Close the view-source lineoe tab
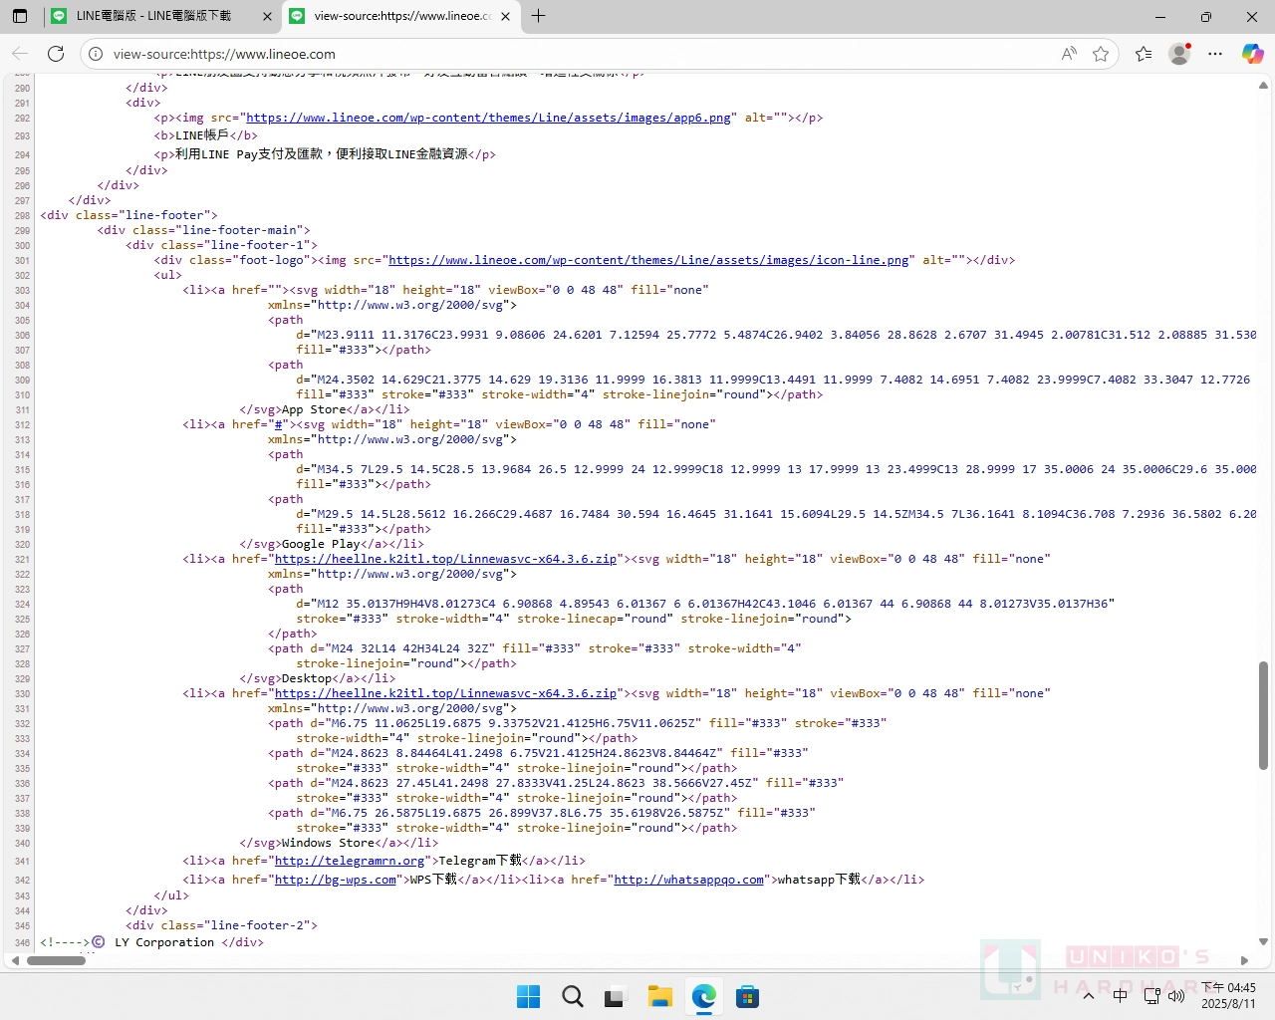The width and height of the screenshot is (1275, 1020). click(506, 16)
